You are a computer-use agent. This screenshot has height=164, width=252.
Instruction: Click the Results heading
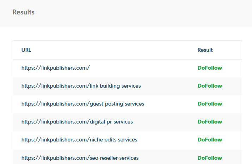[24, 12]
